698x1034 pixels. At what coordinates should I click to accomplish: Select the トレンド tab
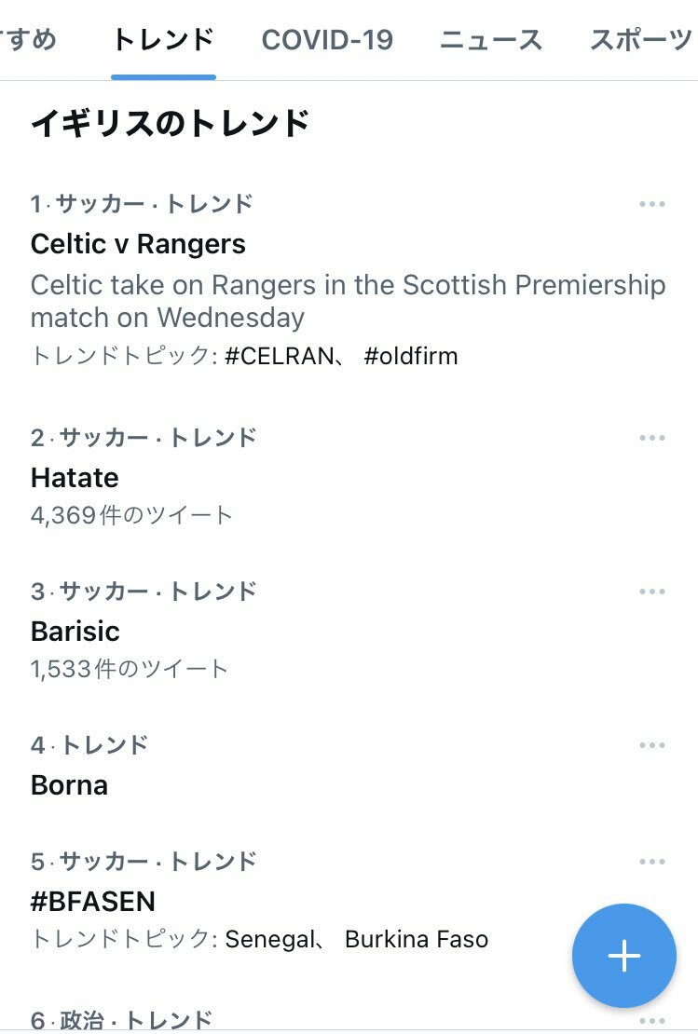tap(164, 40)
